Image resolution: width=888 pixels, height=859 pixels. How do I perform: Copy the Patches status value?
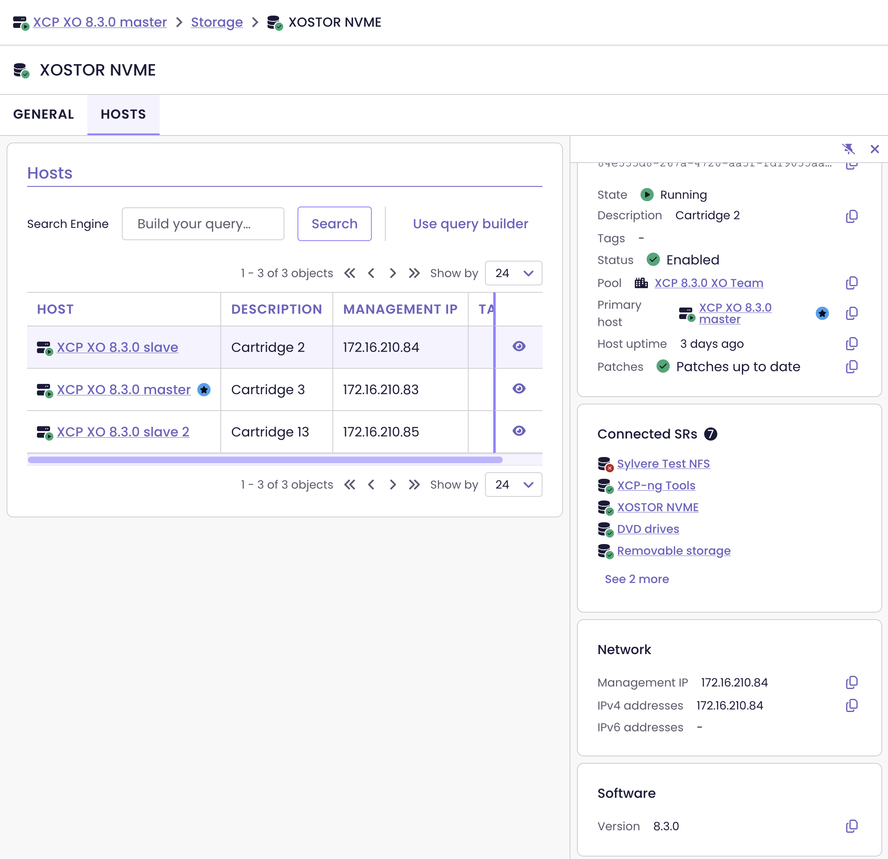pos(851,367)
